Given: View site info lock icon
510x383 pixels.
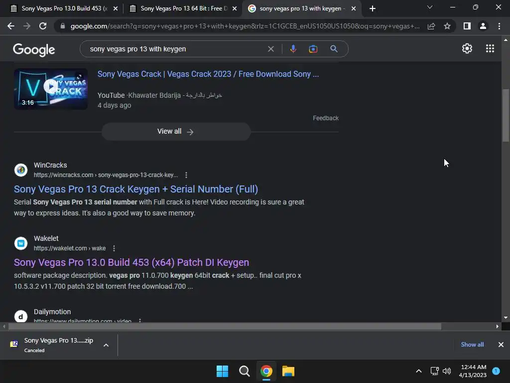Looking at the screenshot, I should [63, 26].
